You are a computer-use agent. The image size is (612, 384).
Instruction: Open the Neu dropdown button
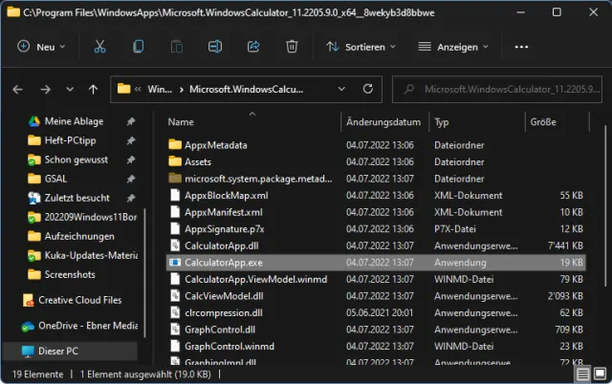pyautogui.click(x=41, y=46)
